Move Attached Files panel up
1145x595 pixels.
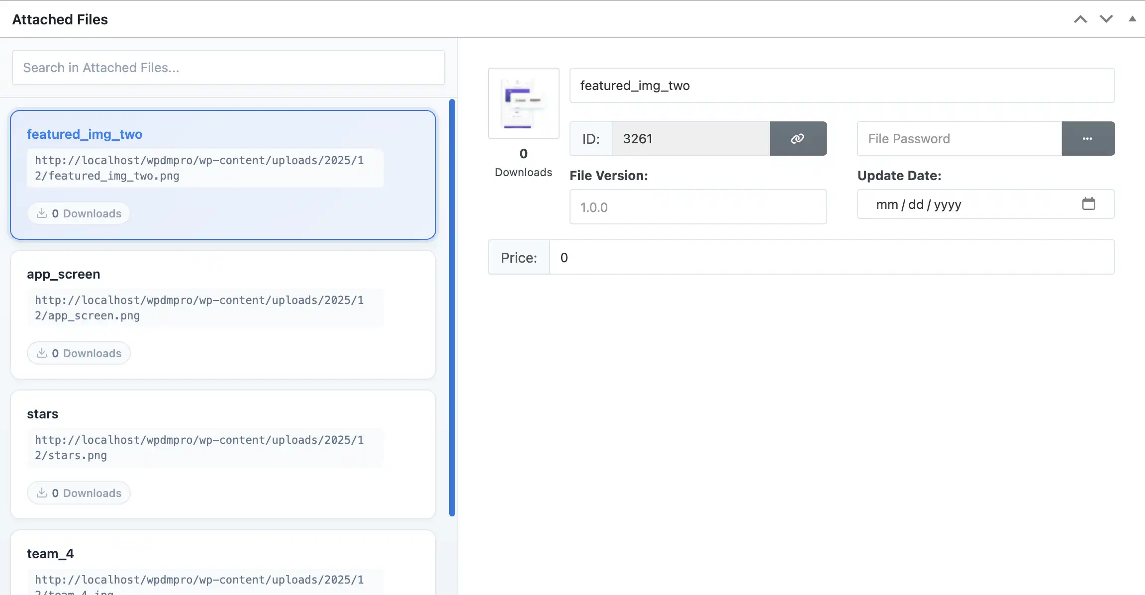(1080, 19)
